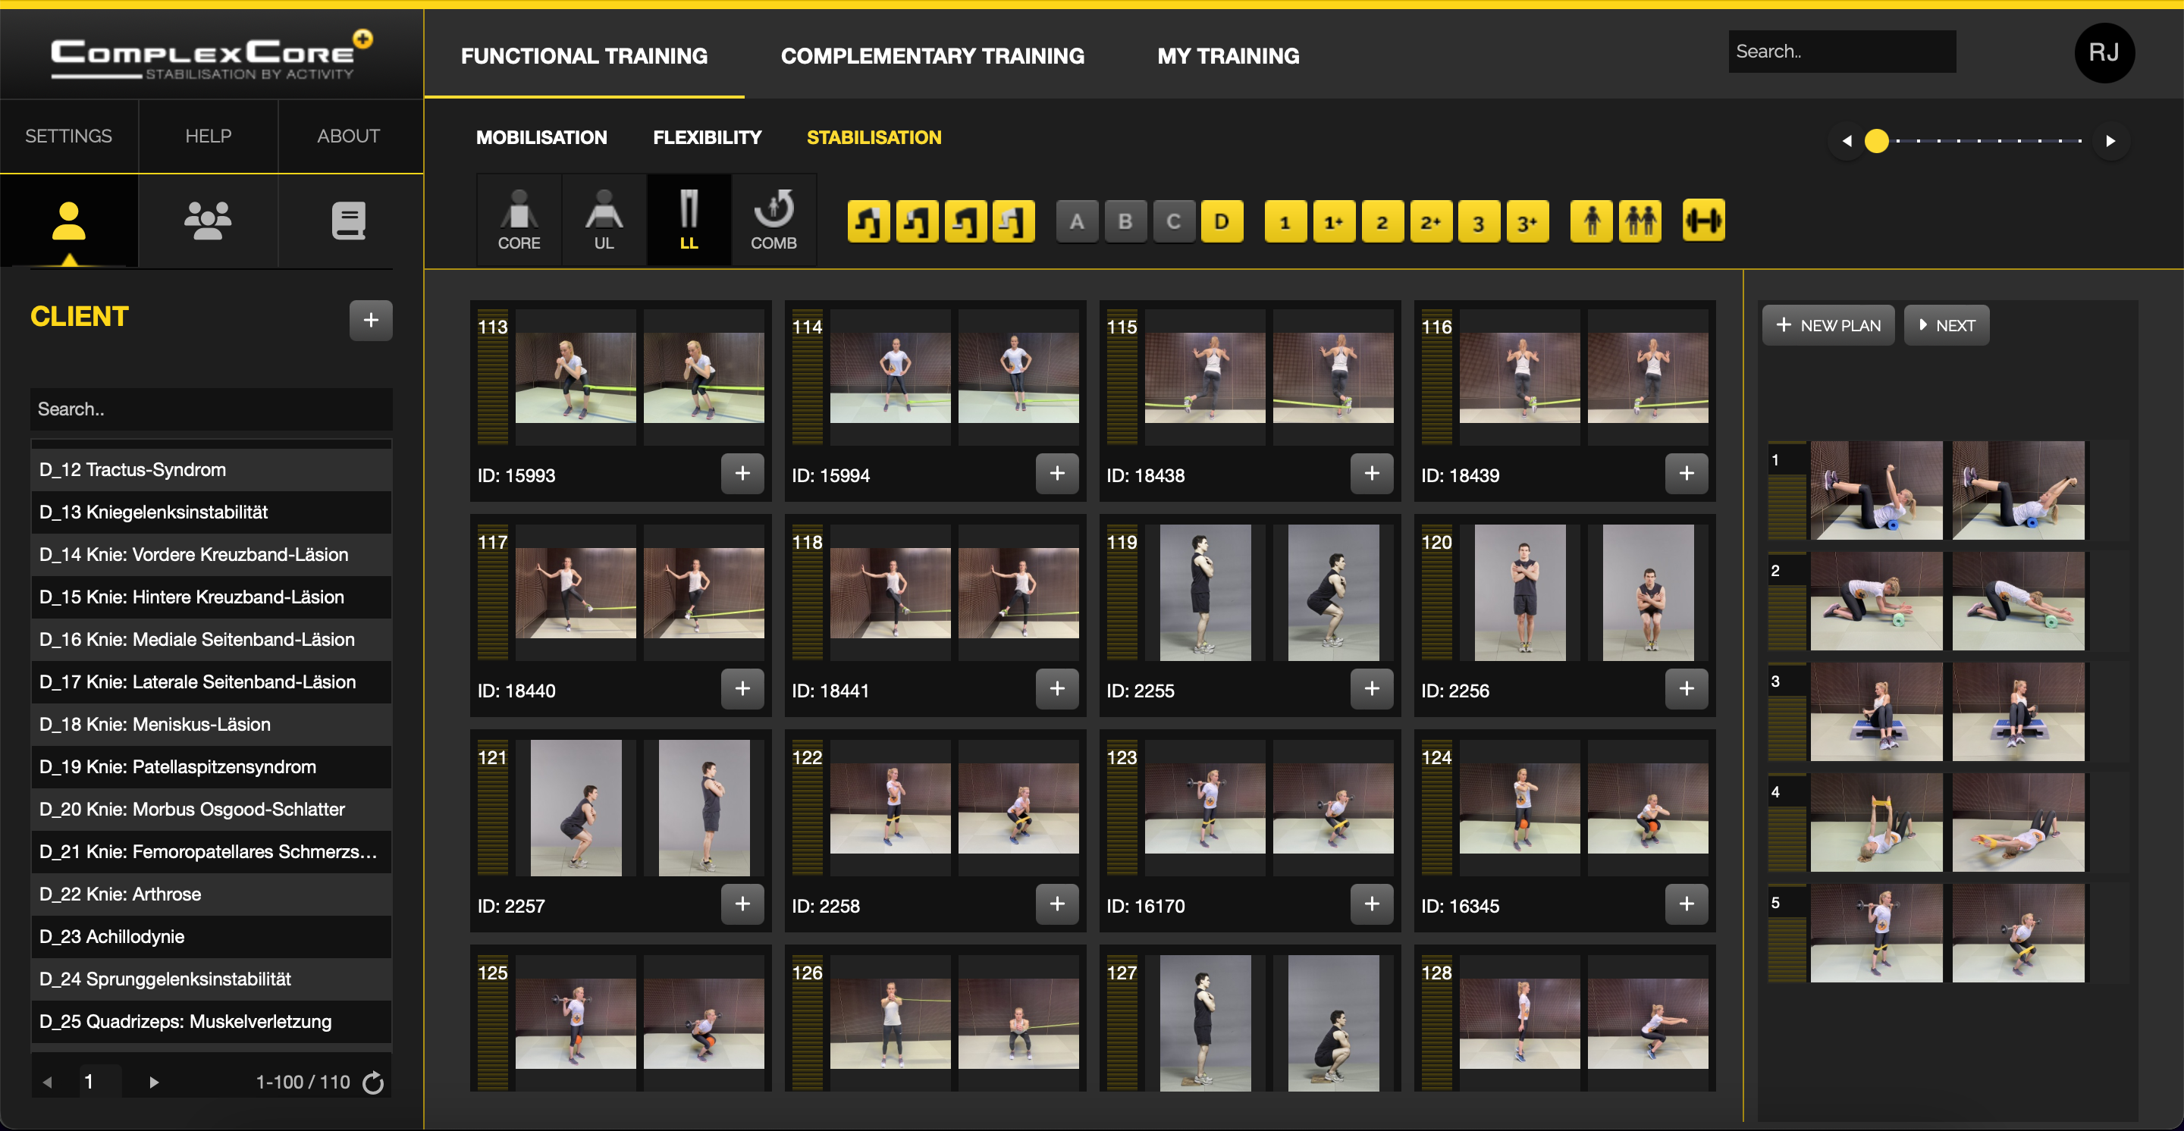This screenshot has height=1131, width=2184.
Task: Add exercise ID 18439 to plan
Action: point(1686,473)
